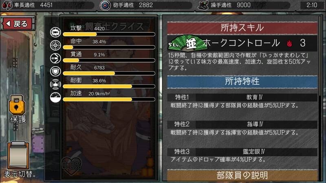This screenshot has width=326, height=183.
Task: Click the 戻る back button
Action: pos(18,24)
